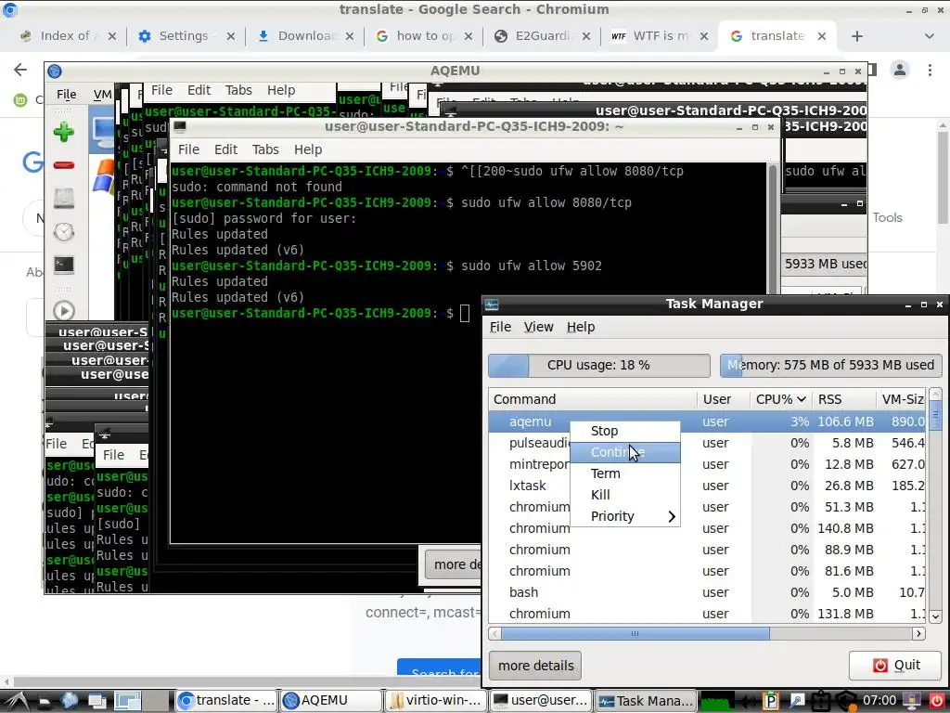
Task: Open Edit menu in the front terminal
Action: [226, 149]
